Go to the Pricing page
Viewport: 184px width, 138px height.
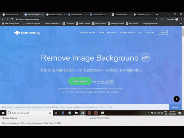pyautogui.click(x=150, y=32)
